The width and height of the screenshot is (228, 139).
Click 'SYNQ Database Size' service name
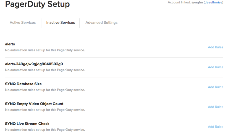point(23,84)
